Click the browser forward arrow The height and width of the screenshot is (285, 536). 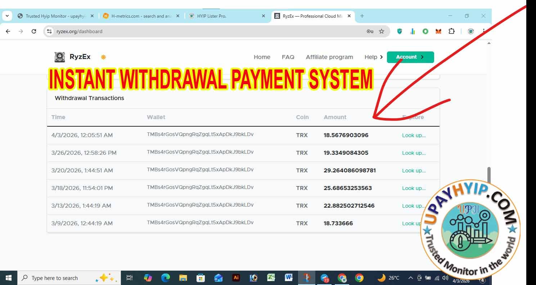pyautogui.click(x=21, y=31)
